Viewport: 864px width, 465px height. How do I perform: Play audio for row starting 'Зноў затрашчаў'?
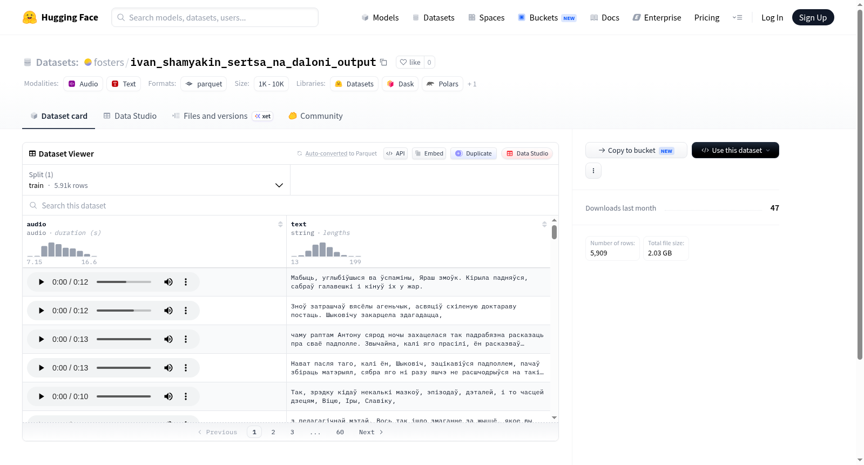[41, 311]
